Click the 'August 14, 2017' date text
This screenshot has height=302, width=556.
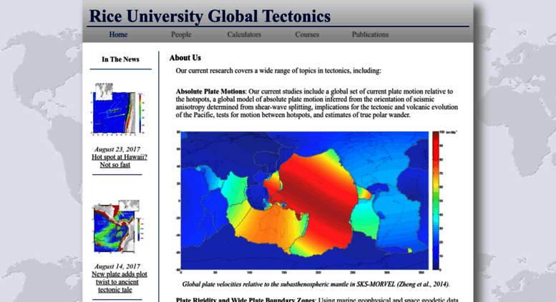[117, 266]
